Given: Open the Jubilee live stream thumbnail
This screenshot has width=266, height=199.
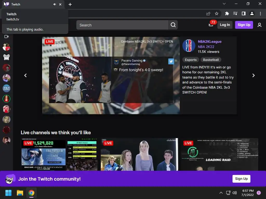Looking at the screenshot, I should [139, 154].
